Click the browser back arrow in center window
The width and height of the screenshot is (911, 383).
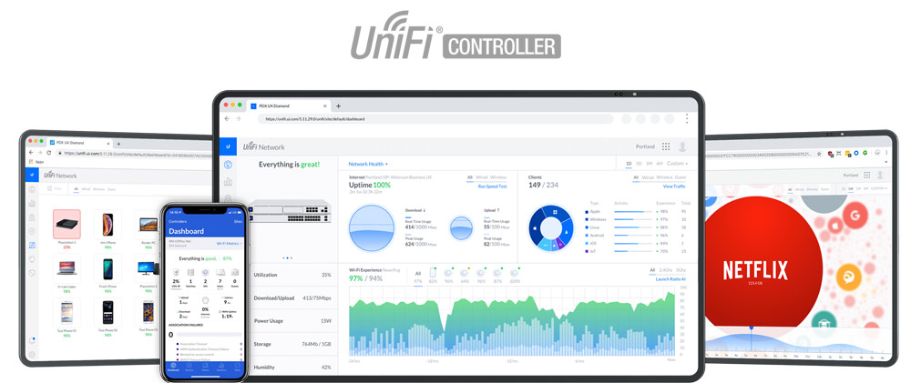(x=227, y=118)
